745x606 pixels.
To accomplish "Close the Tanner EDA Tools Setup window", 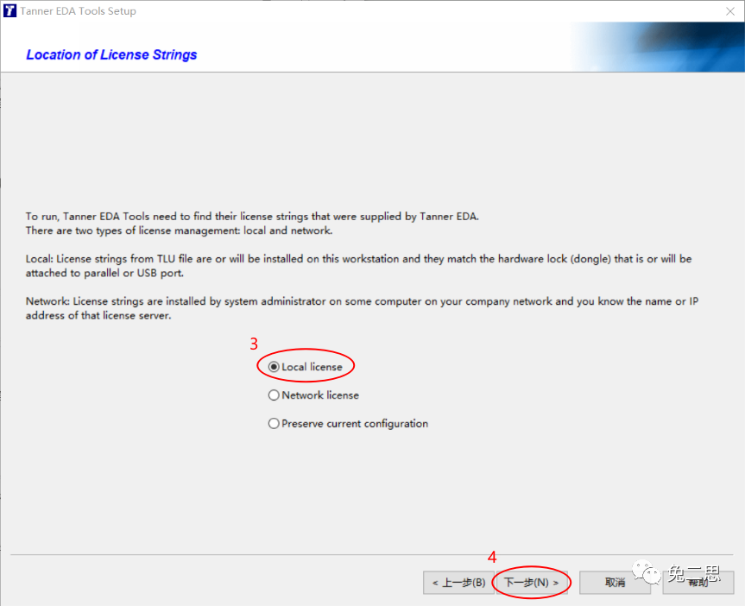I will 729,11.
